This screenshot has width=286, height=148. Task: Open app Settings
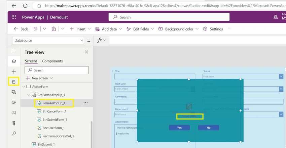pyautogui.click(x=213, y=29)
